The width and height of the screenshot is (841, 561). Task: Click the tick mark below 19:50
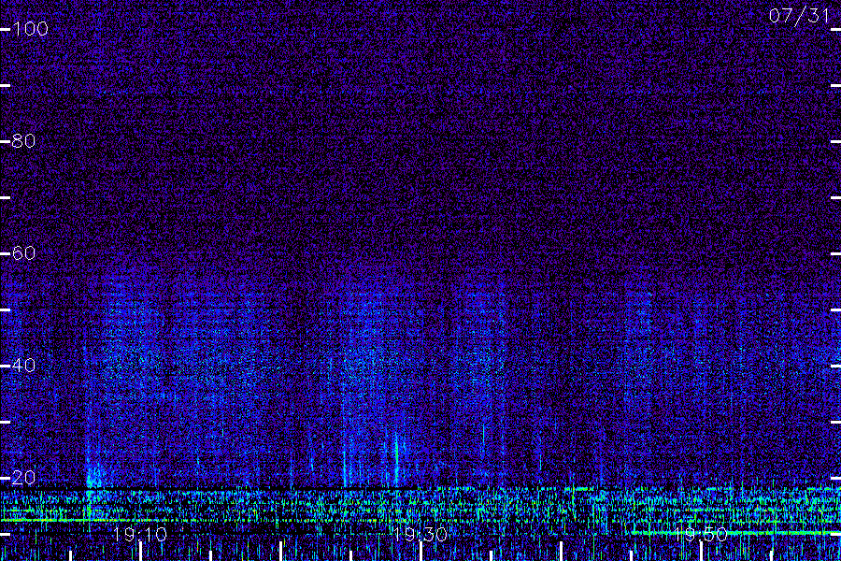pos(701,552)
